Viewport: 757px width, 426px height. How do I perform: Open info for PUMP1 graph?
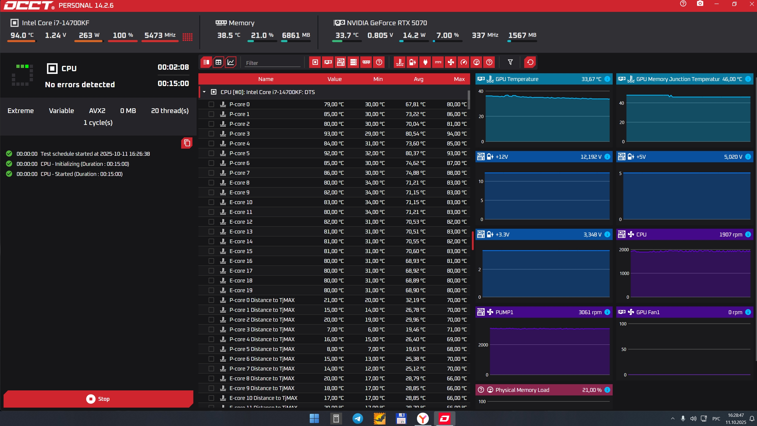[607, 312]
